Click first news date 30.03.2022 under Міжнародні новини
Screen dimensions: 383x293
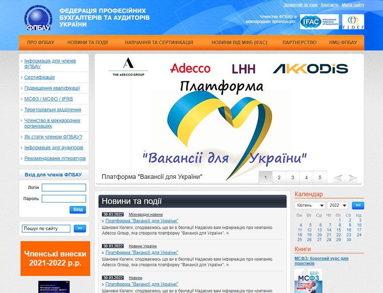click(113, 215)
